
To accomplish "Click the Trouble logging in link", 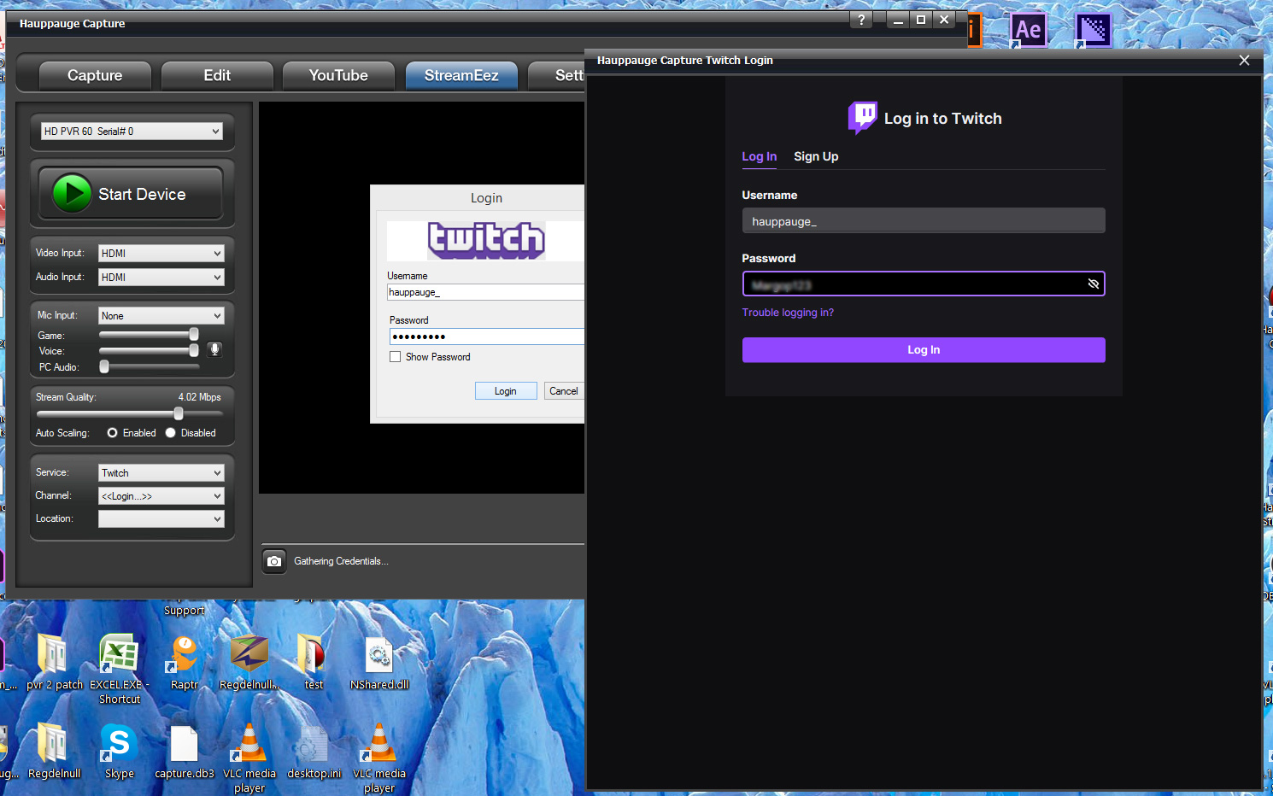I will 788,313.
